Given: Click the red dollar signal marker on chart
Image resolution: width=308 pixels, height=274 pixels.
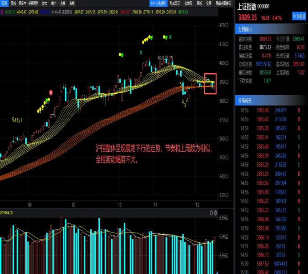Looking at the screenshot, I should 51,92.
